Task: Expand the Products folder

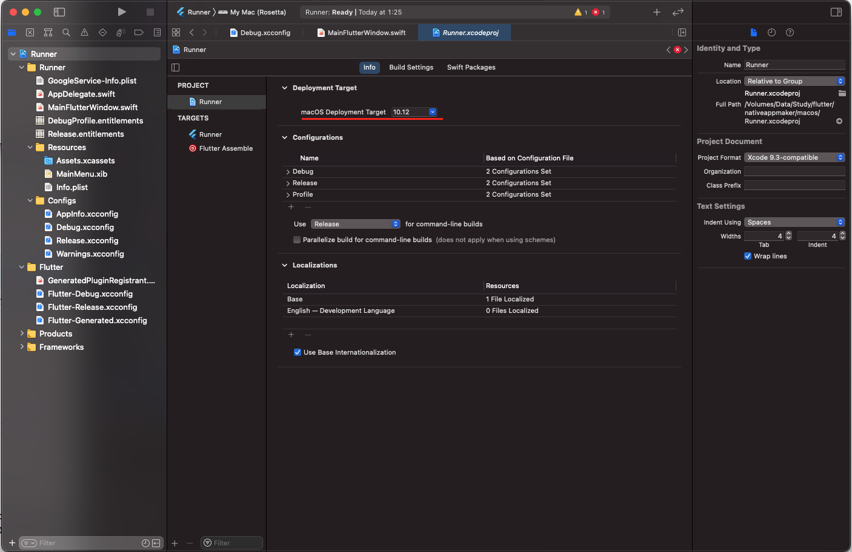Action: click(x=22, y=333)
